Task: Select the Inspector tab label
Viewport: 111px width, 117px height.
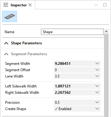Action: 18,5
